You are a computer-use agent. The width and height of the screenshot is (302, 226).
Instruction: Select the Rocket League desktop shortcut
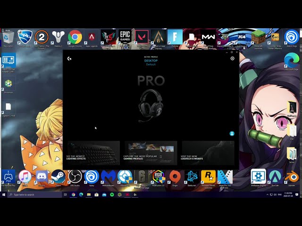(x=25, y=39)
